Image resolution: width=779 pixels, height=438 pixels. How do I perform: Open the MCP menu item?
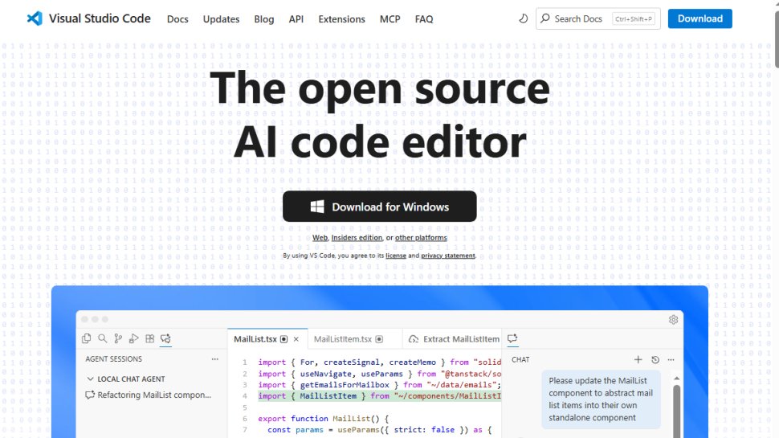pos(390,19)
